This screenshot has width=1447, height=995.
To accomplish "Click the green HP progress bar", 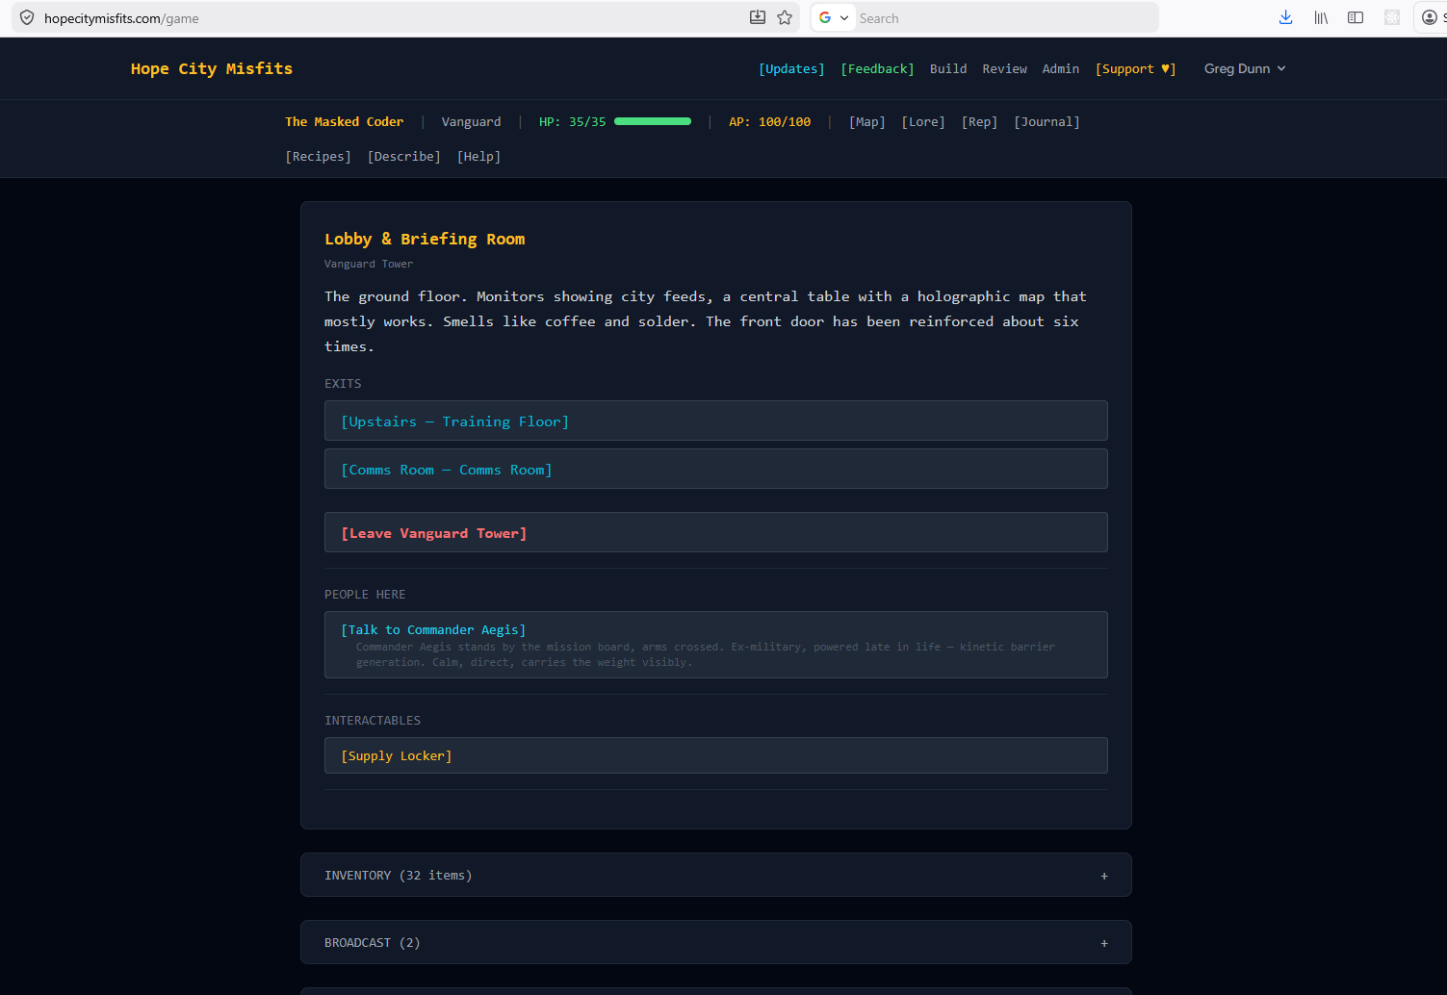I will click(653, 121).
